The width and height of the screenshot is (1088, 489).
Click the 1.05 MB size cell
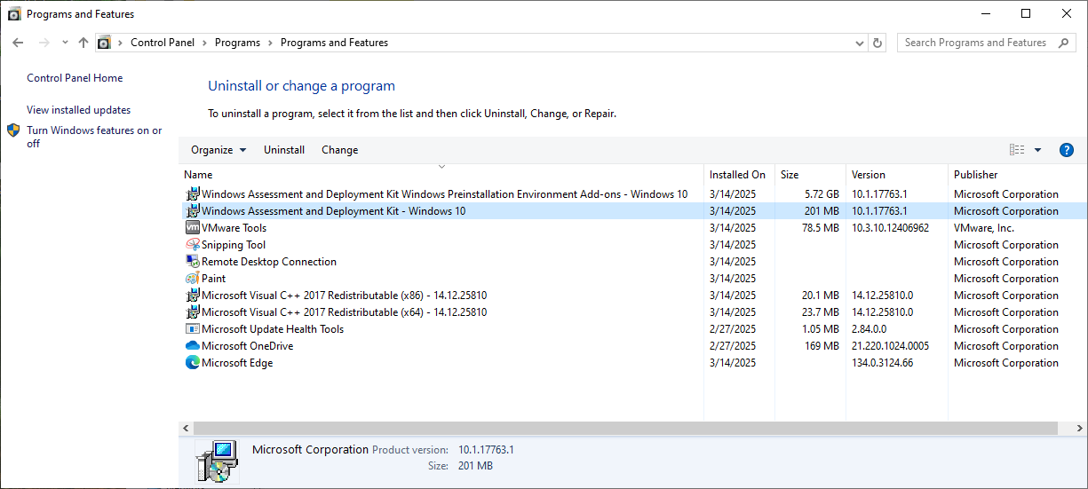tap(821, 329)
